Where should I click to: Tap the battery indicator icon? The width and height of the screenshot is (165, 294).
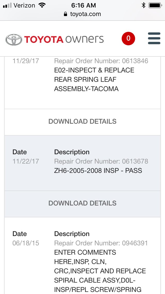coord(155,5)
